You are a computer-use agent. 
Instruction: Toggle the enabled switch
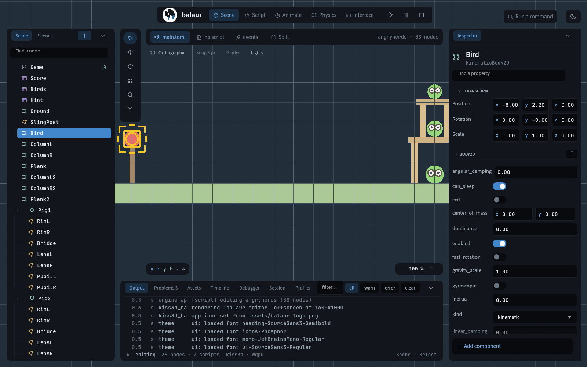click(x=499, y=244)
